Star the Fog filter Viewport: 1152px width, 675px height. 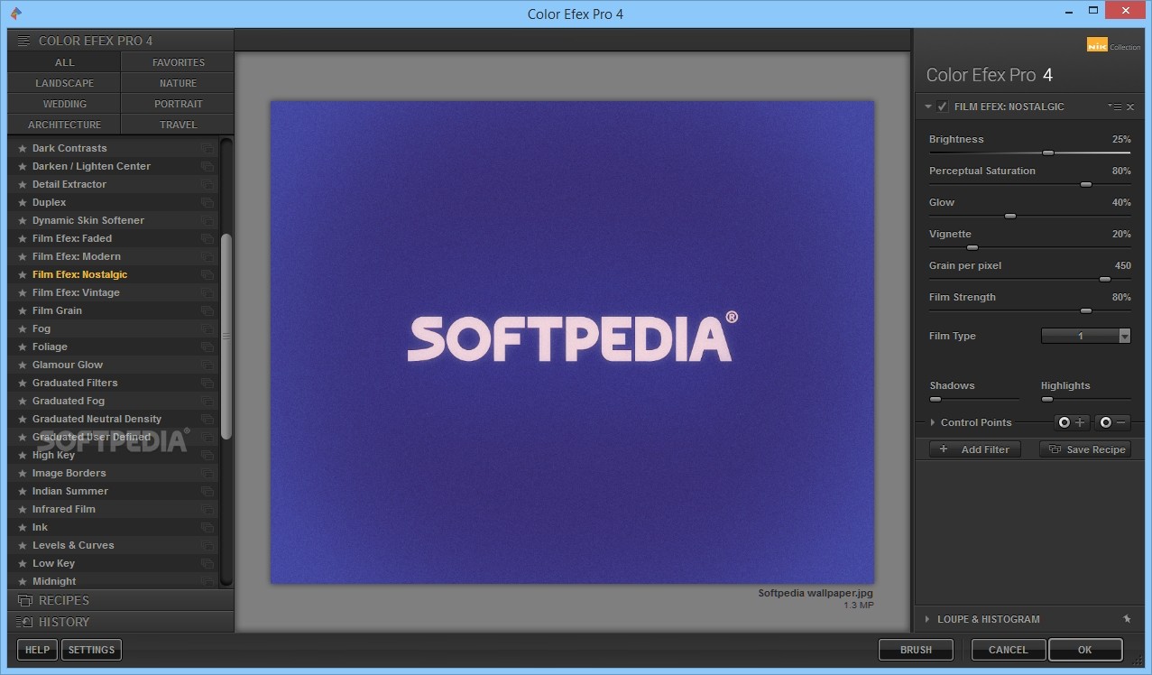(23, 328)
